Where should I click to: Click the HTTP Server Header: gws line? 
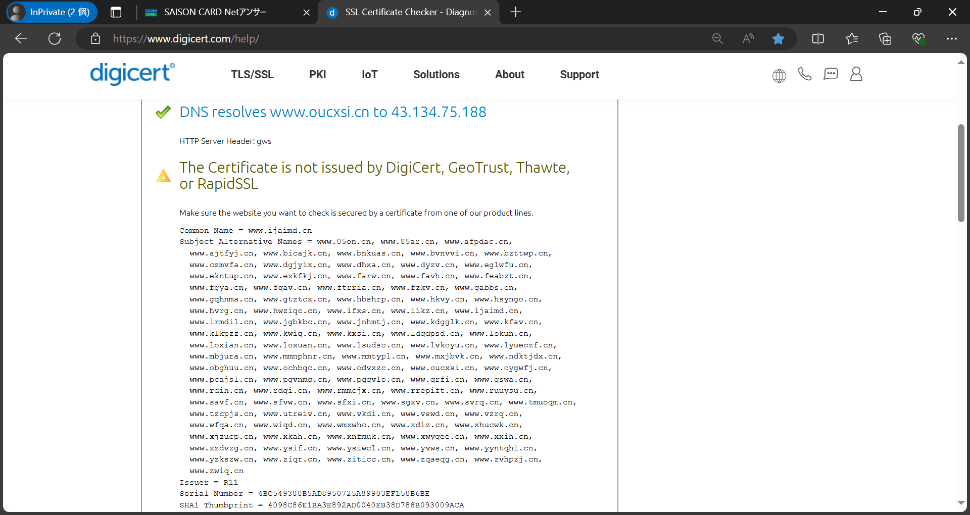pyautogui.click(x=225, y=141)
